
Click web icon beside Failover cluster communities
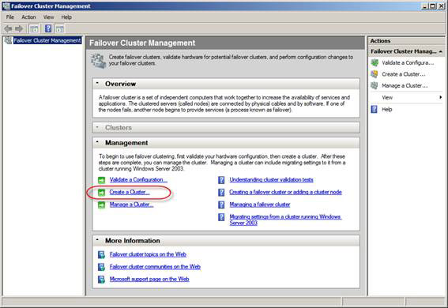coord(101,267)
